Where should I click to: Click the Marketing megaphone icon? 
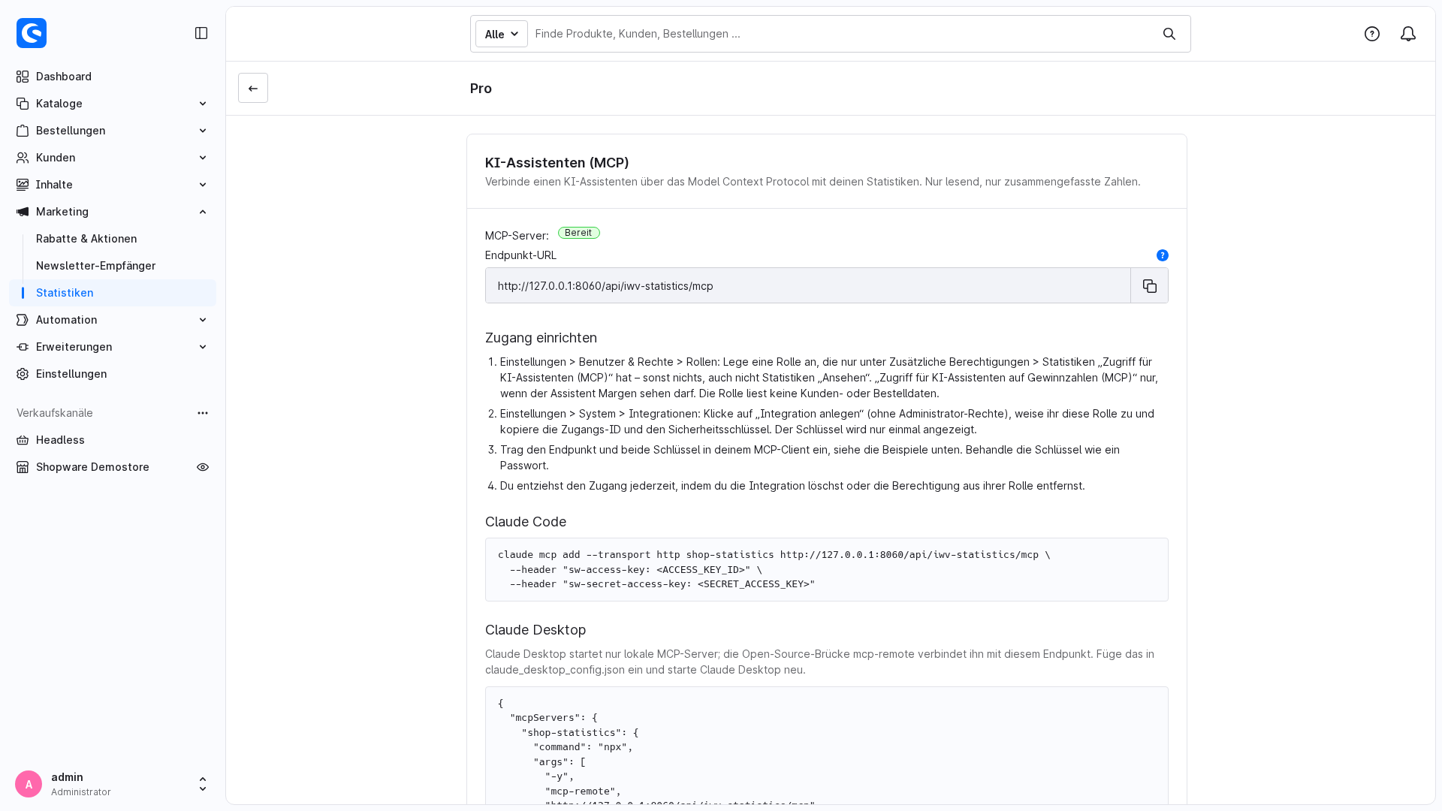click(23, 212)
